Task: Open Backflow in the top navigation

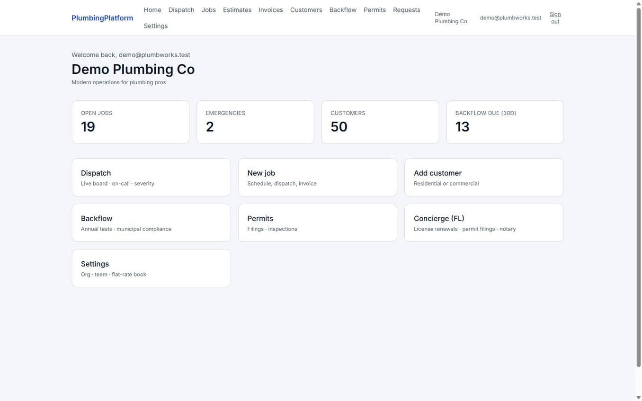Action: [x=343, y=10]
